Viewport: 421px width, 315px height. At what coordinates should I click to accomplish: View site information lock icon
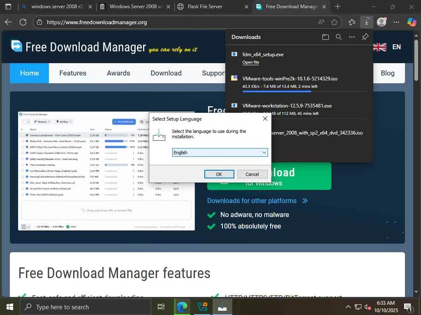[39, 22]
